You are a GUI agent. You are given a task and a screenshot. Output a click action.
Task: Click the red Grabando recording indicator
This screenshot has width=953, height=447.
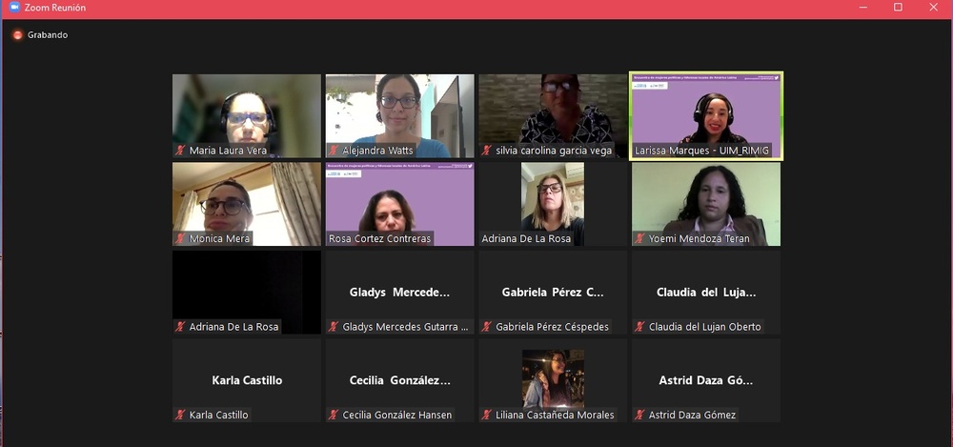[17, 35]
